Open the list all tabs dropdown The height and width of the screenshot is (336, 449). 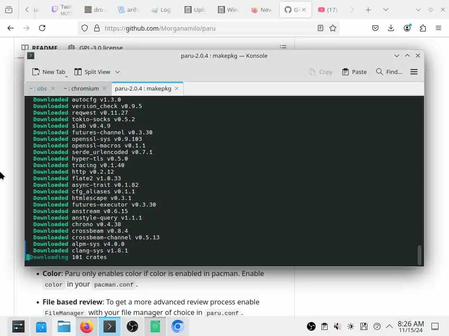pos(386,10)
